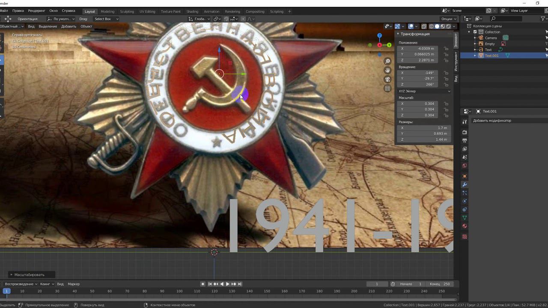Select material preview shading
Screen dimensions: 548x308
pyautogui.click(x=443, y=27)
